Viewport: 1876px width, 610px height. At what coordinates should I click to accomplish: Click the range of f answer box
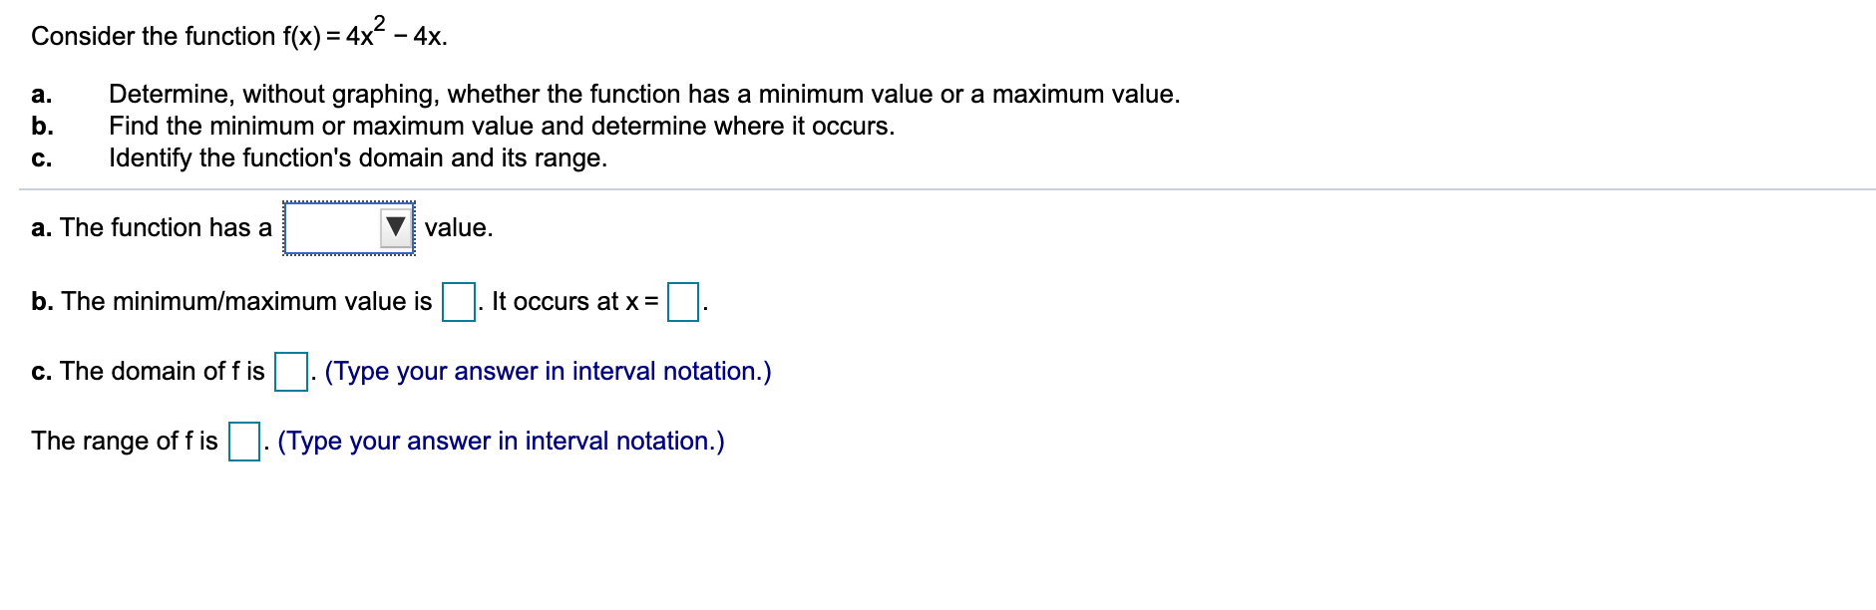[243, 440]
